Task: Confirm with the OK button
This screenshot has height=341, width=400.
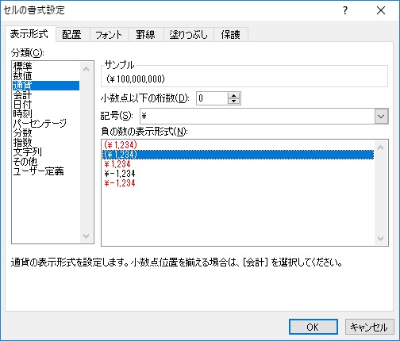Action: click(x=313, y=327)
